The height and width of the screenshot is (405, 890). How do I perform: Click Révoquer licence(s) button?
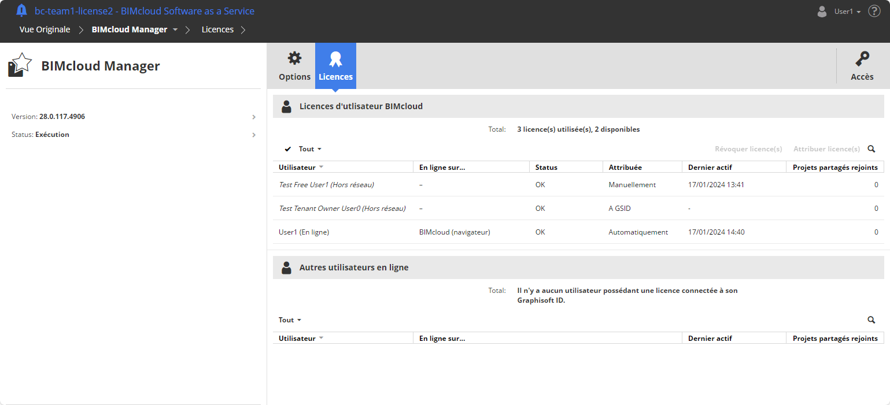point(748,149)
